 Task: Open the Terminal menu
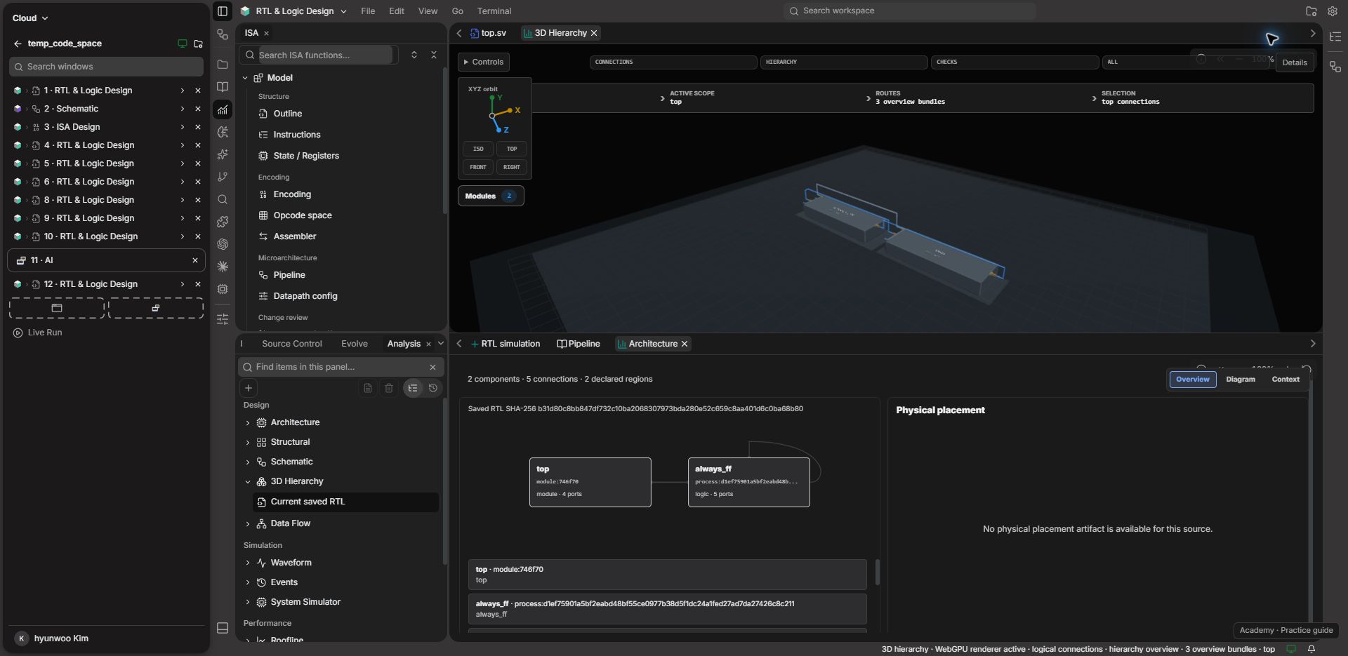(494, 11)
